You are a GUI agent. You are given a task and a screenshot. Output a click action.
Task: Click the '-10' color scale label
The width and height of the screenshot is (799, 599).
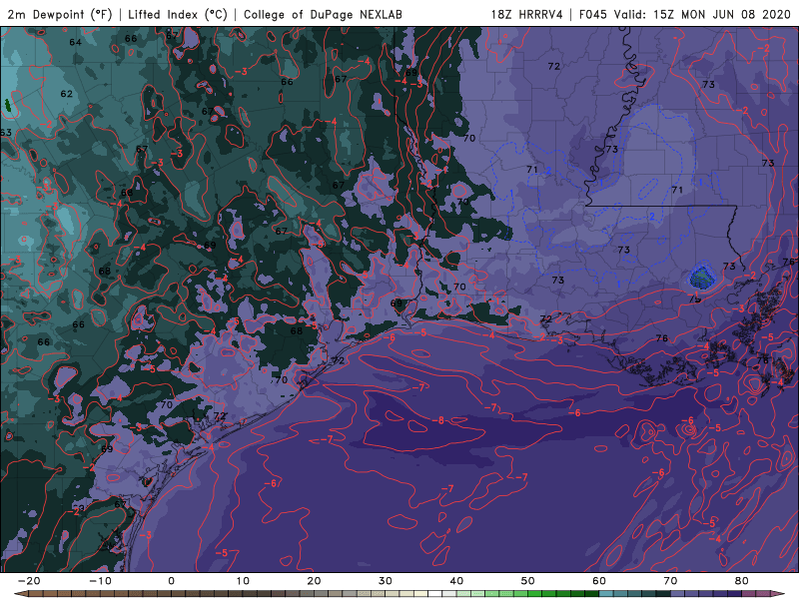(100, 581)
